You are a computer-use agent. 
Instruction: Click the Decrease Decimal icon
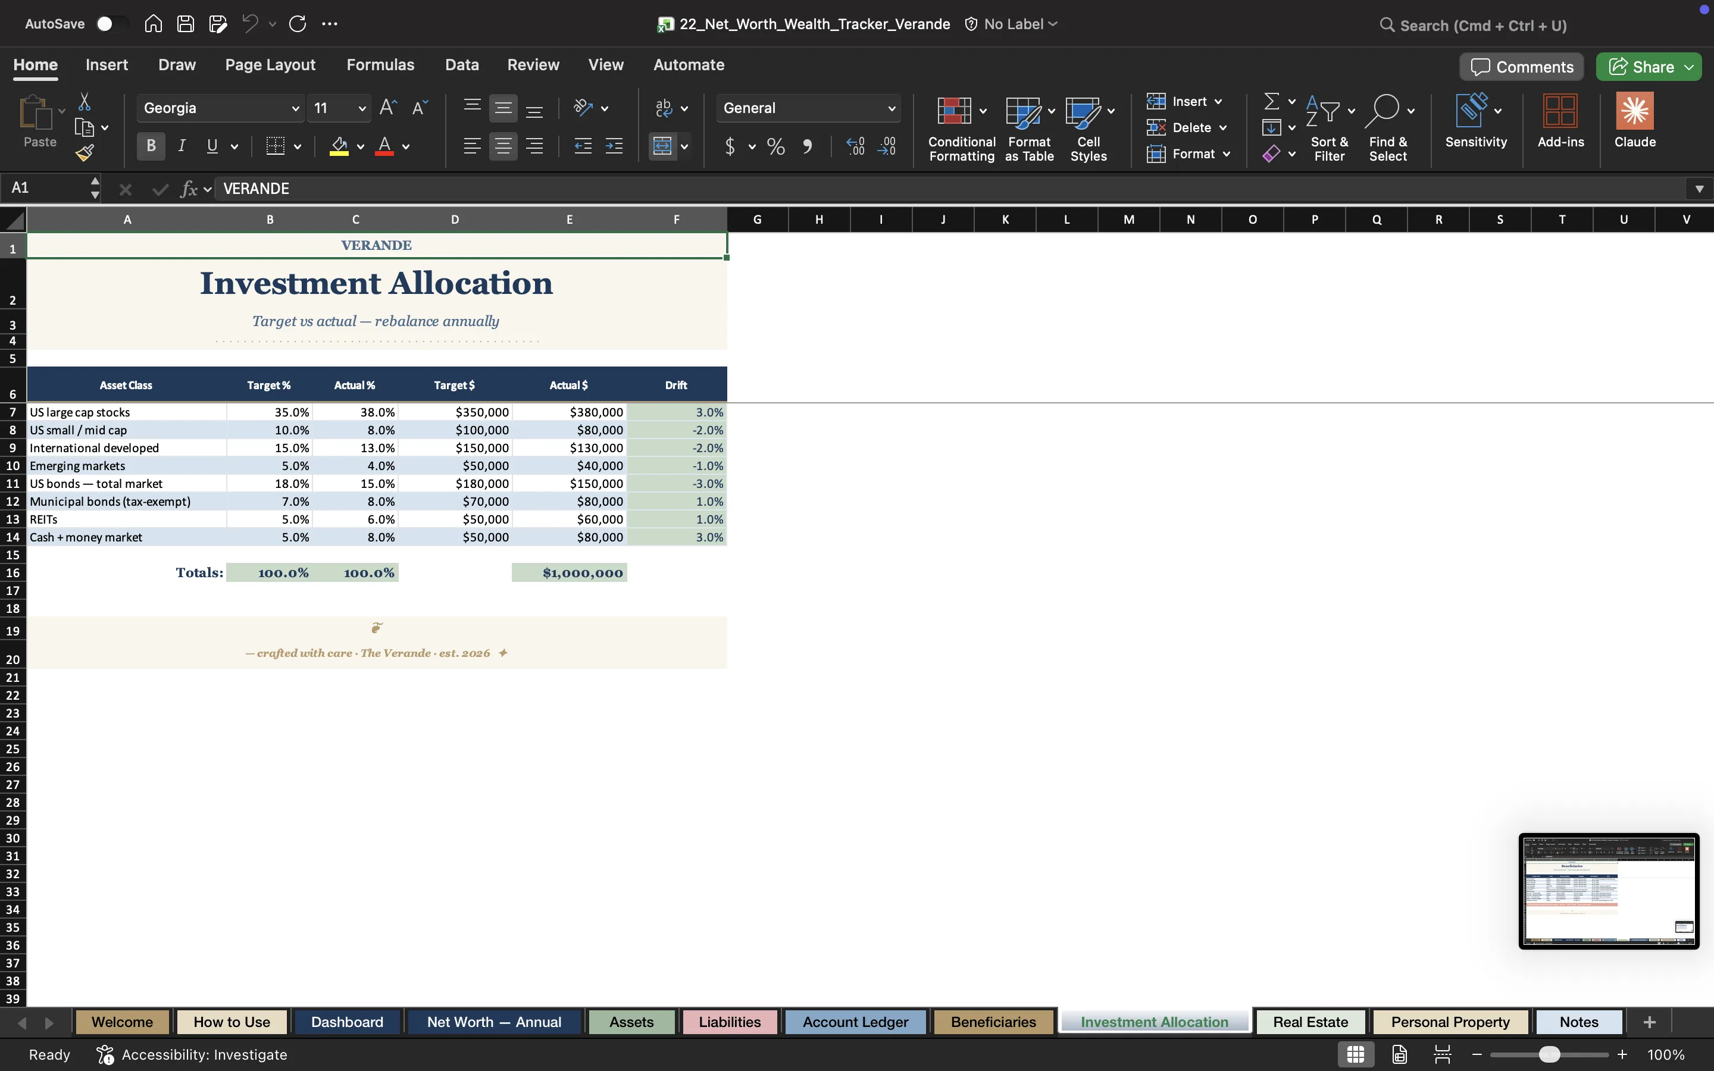(x=887, y=146)
